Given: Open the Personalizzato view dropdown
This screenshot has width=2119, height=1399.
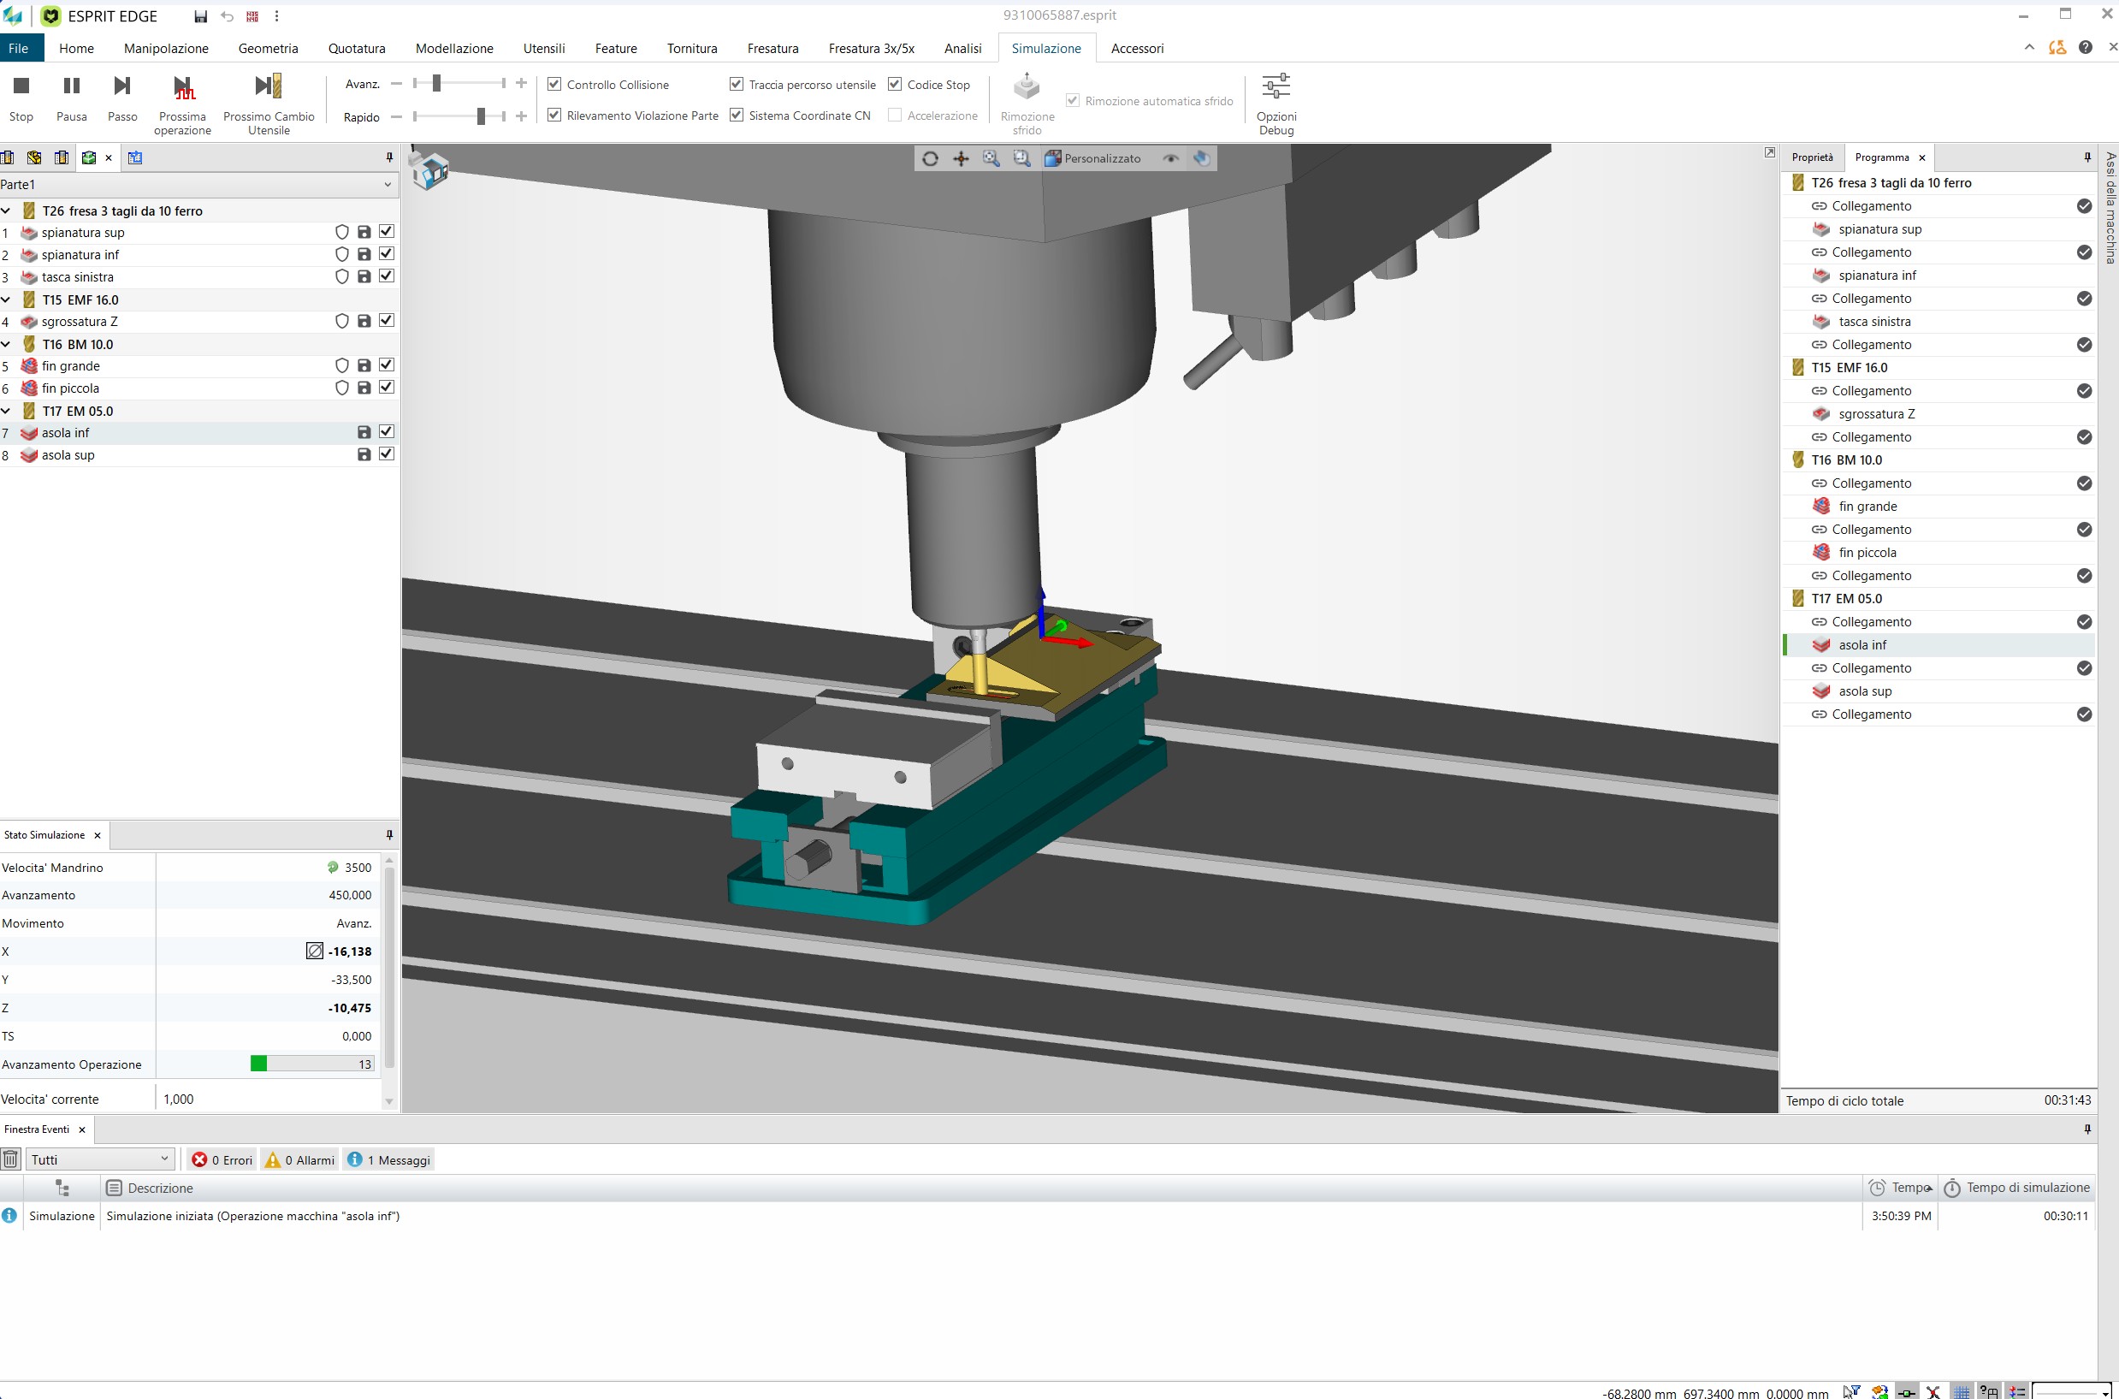Looking at the screenshot, I should pyautogui.click(x=1092, y=159).
